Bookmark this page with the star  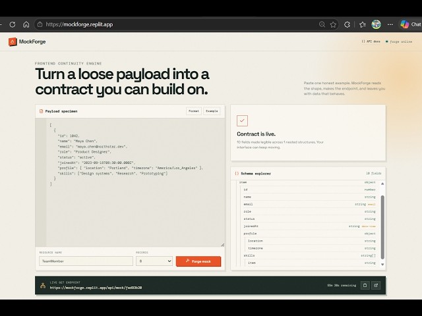point(333,24)
